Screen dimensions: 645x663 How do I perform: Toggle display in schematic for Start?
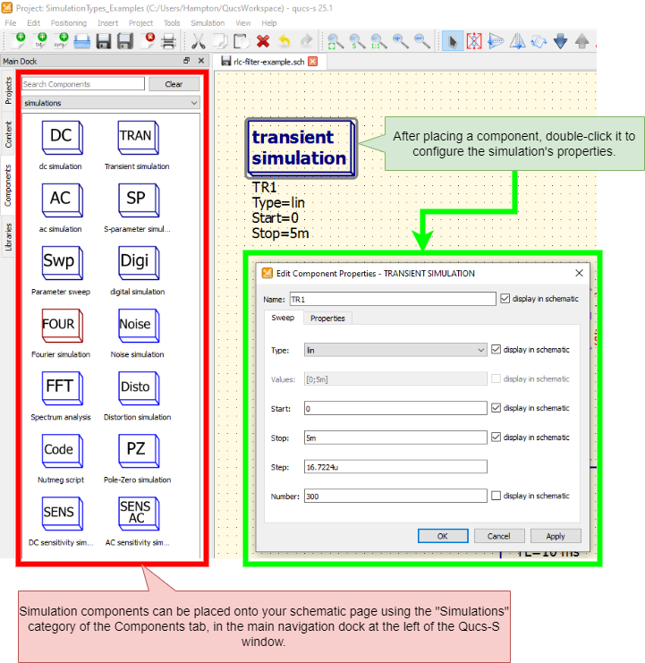click(496, 408)
